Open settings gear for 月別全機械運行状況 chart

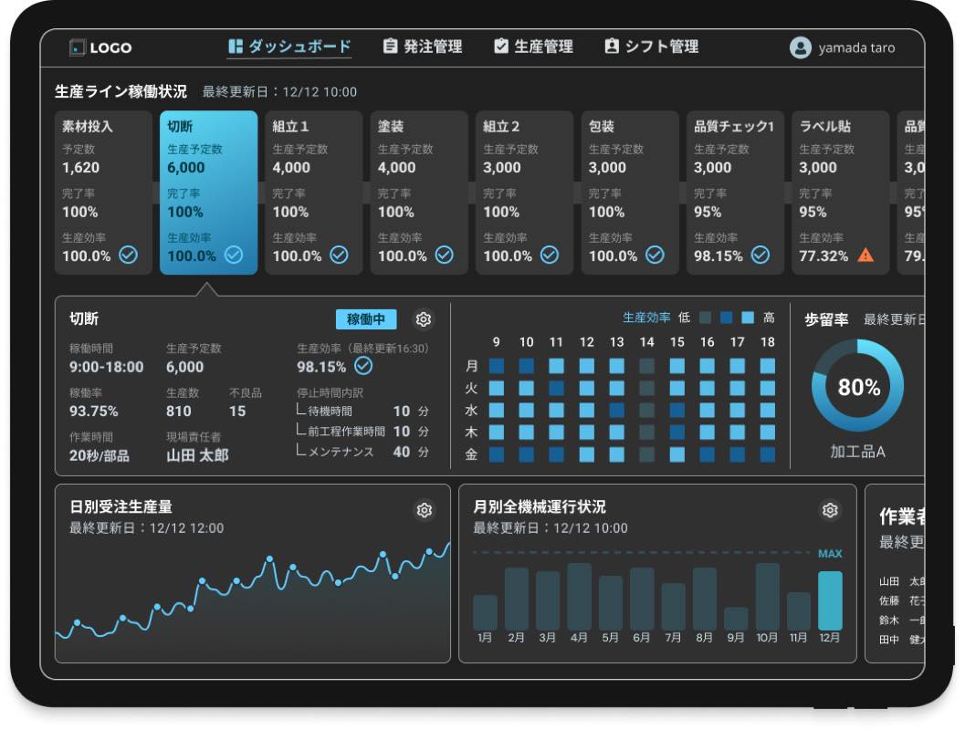point(829,510)
